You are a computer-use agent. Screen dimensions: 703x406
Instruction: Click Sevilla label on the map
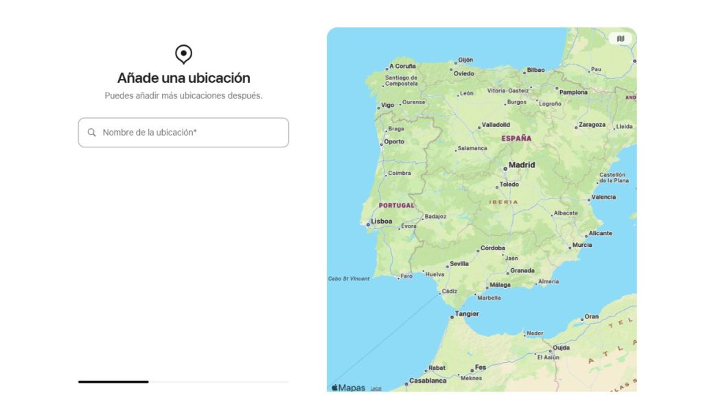(459, 264)
